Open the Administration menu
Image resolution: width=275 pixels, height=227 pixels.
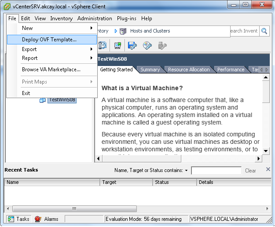(x=95, y=18)
